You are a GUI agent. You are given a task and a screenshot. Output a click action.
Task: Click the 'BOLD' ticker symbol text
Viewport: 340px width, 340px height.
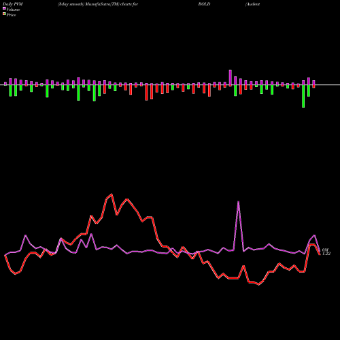(204, 4)
